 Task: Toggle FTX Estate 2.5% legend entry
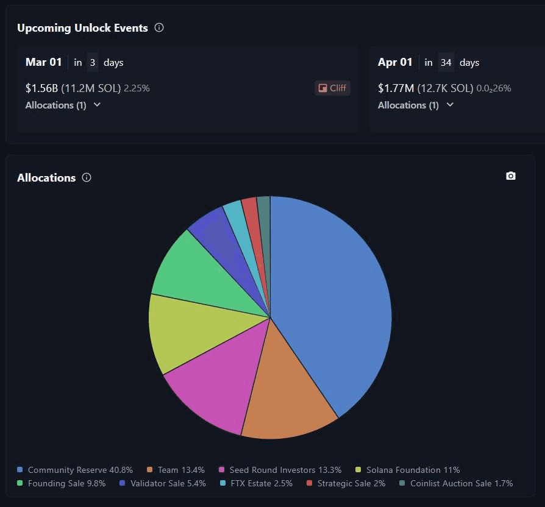pos(257,483)
